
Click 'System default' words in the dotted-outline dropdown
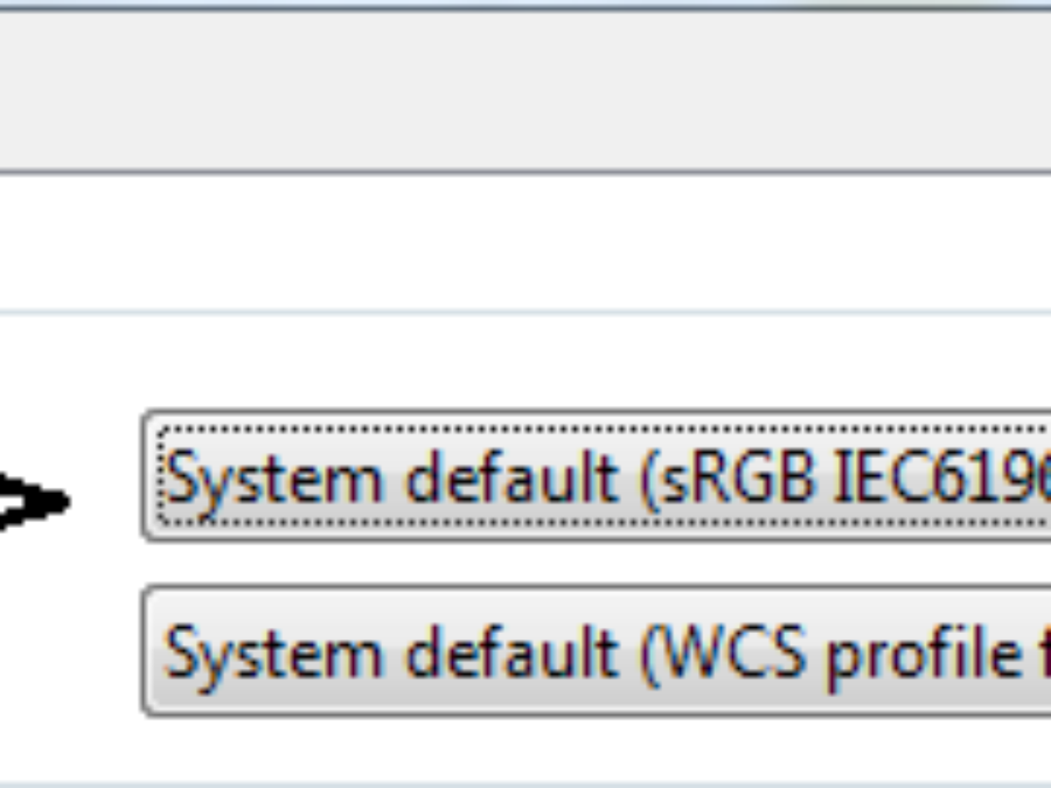point(391,480)
